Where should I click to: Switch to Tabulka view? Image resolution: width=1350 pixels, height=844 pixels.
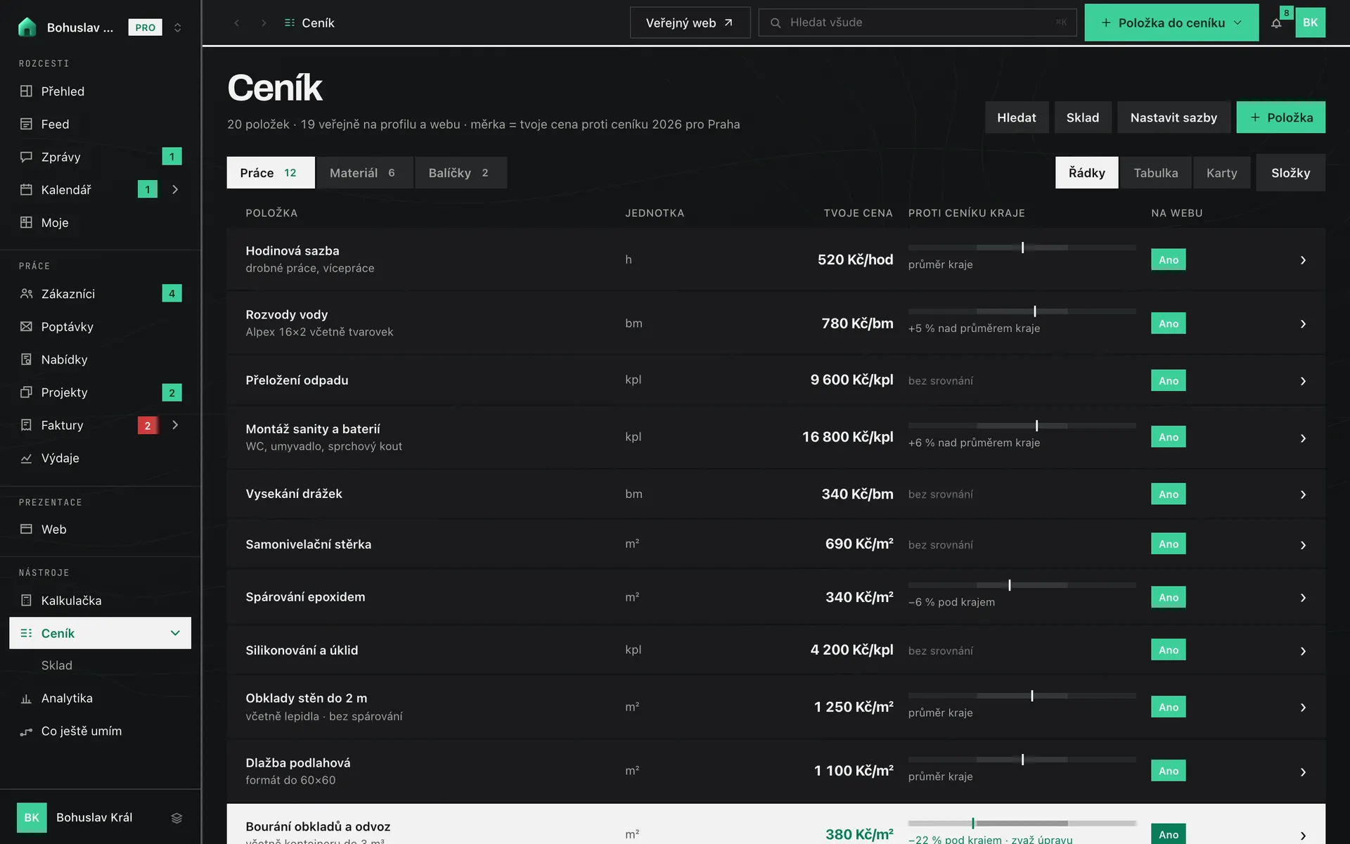(1155, 172)
